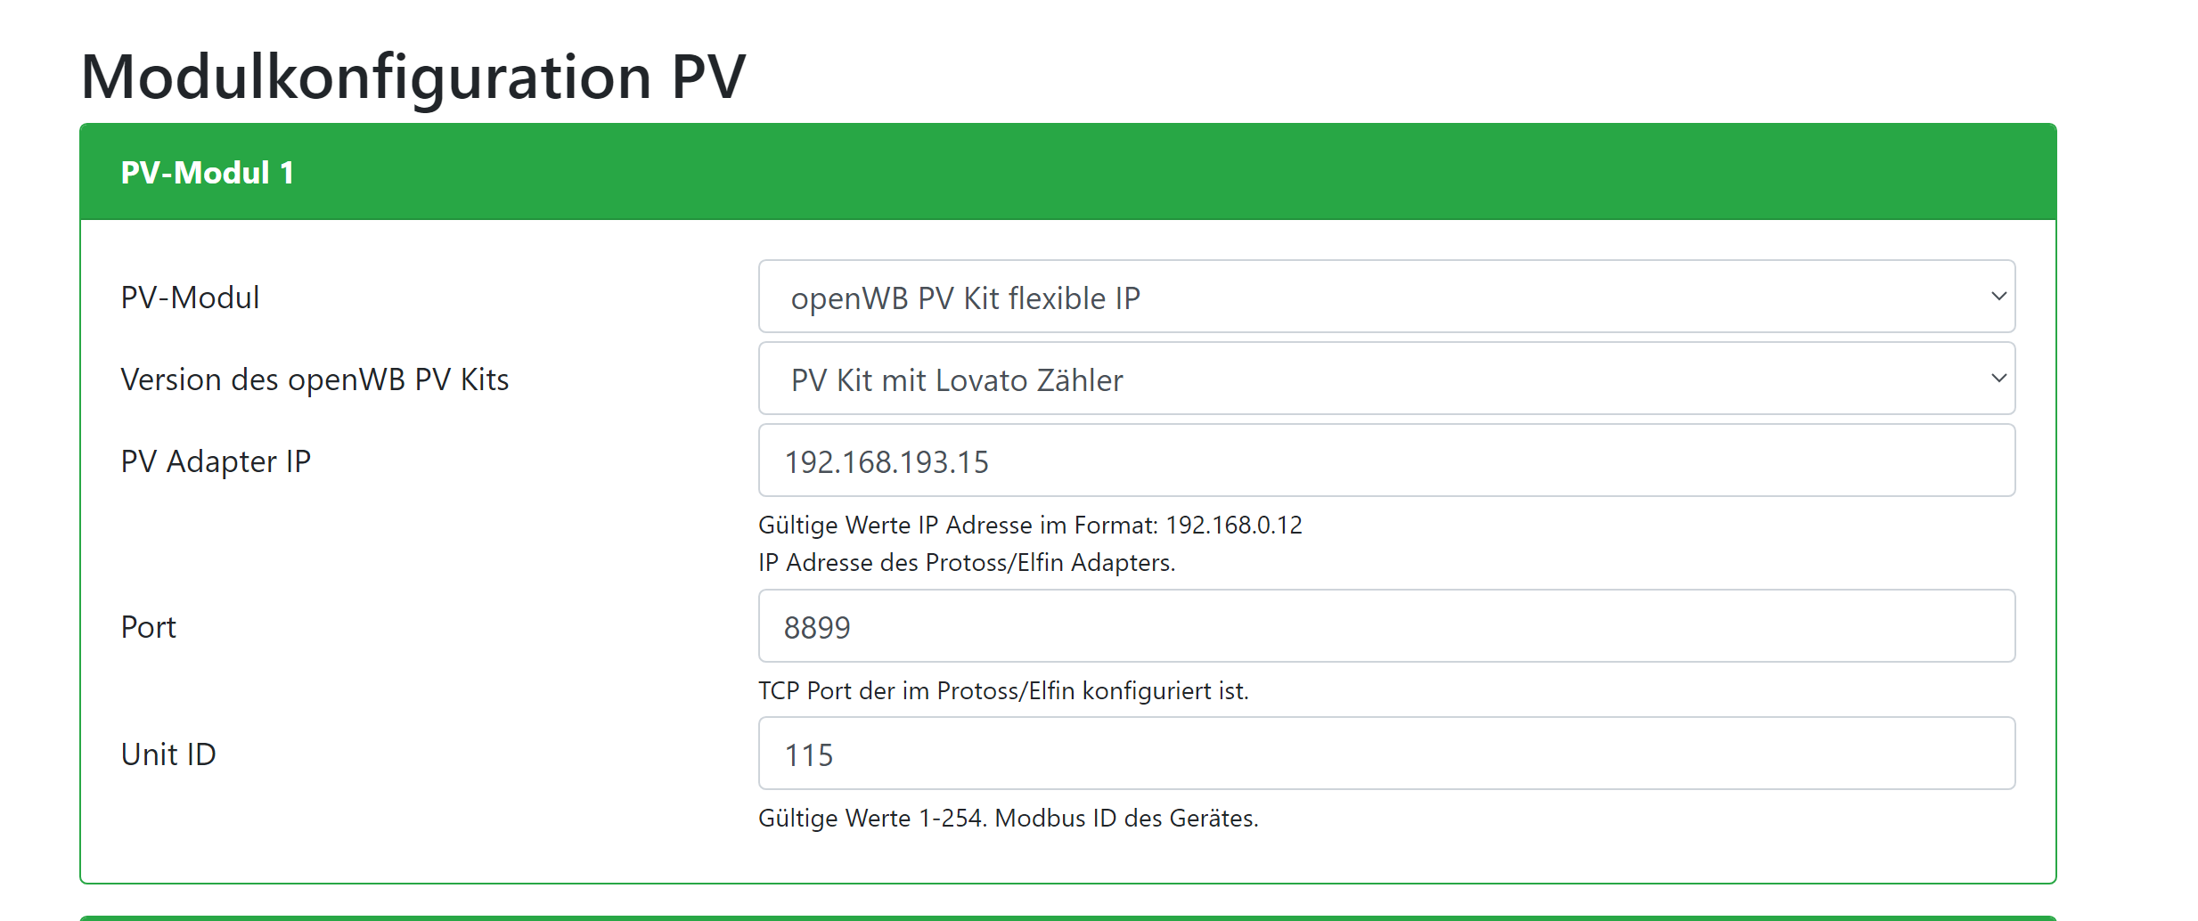Click the Modbus ID hint under Unit ID
The image size is (2198, 921).
[x=1008, y=819]
